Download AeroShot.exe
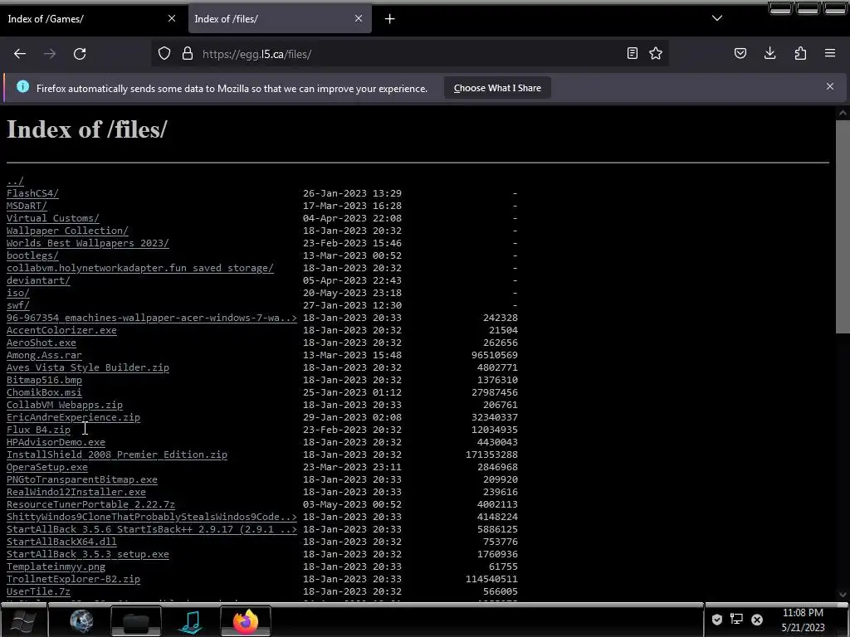The width and height of the screenshot is (850, 637). [42, 343]
